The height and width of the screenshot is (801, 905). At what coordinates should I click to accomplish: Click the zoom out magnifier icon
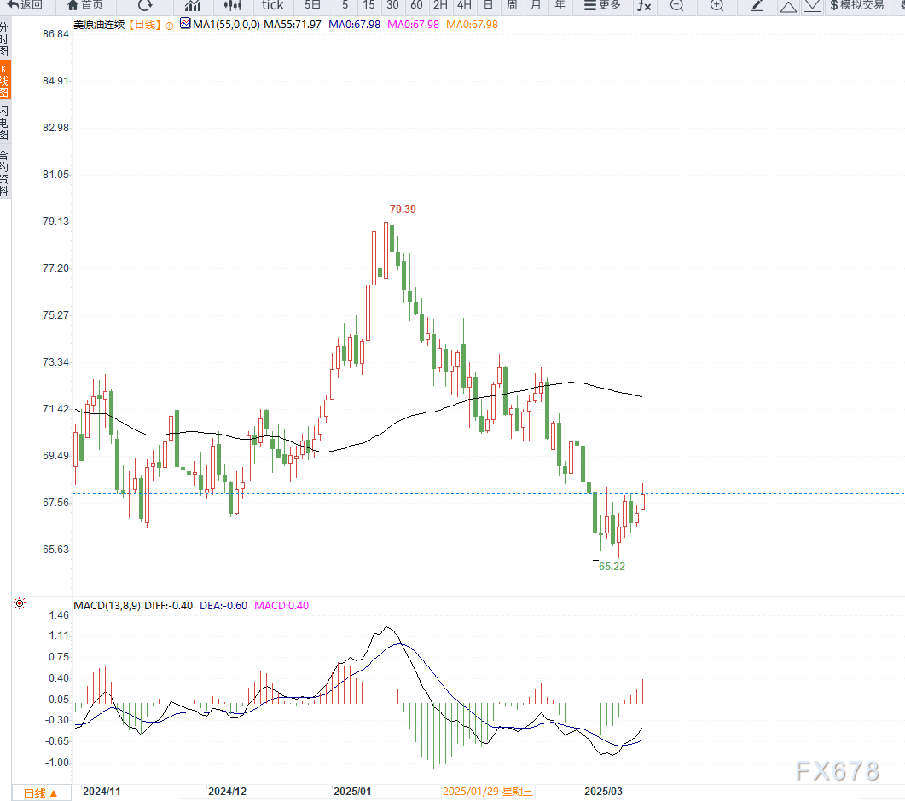coord(676,5)
